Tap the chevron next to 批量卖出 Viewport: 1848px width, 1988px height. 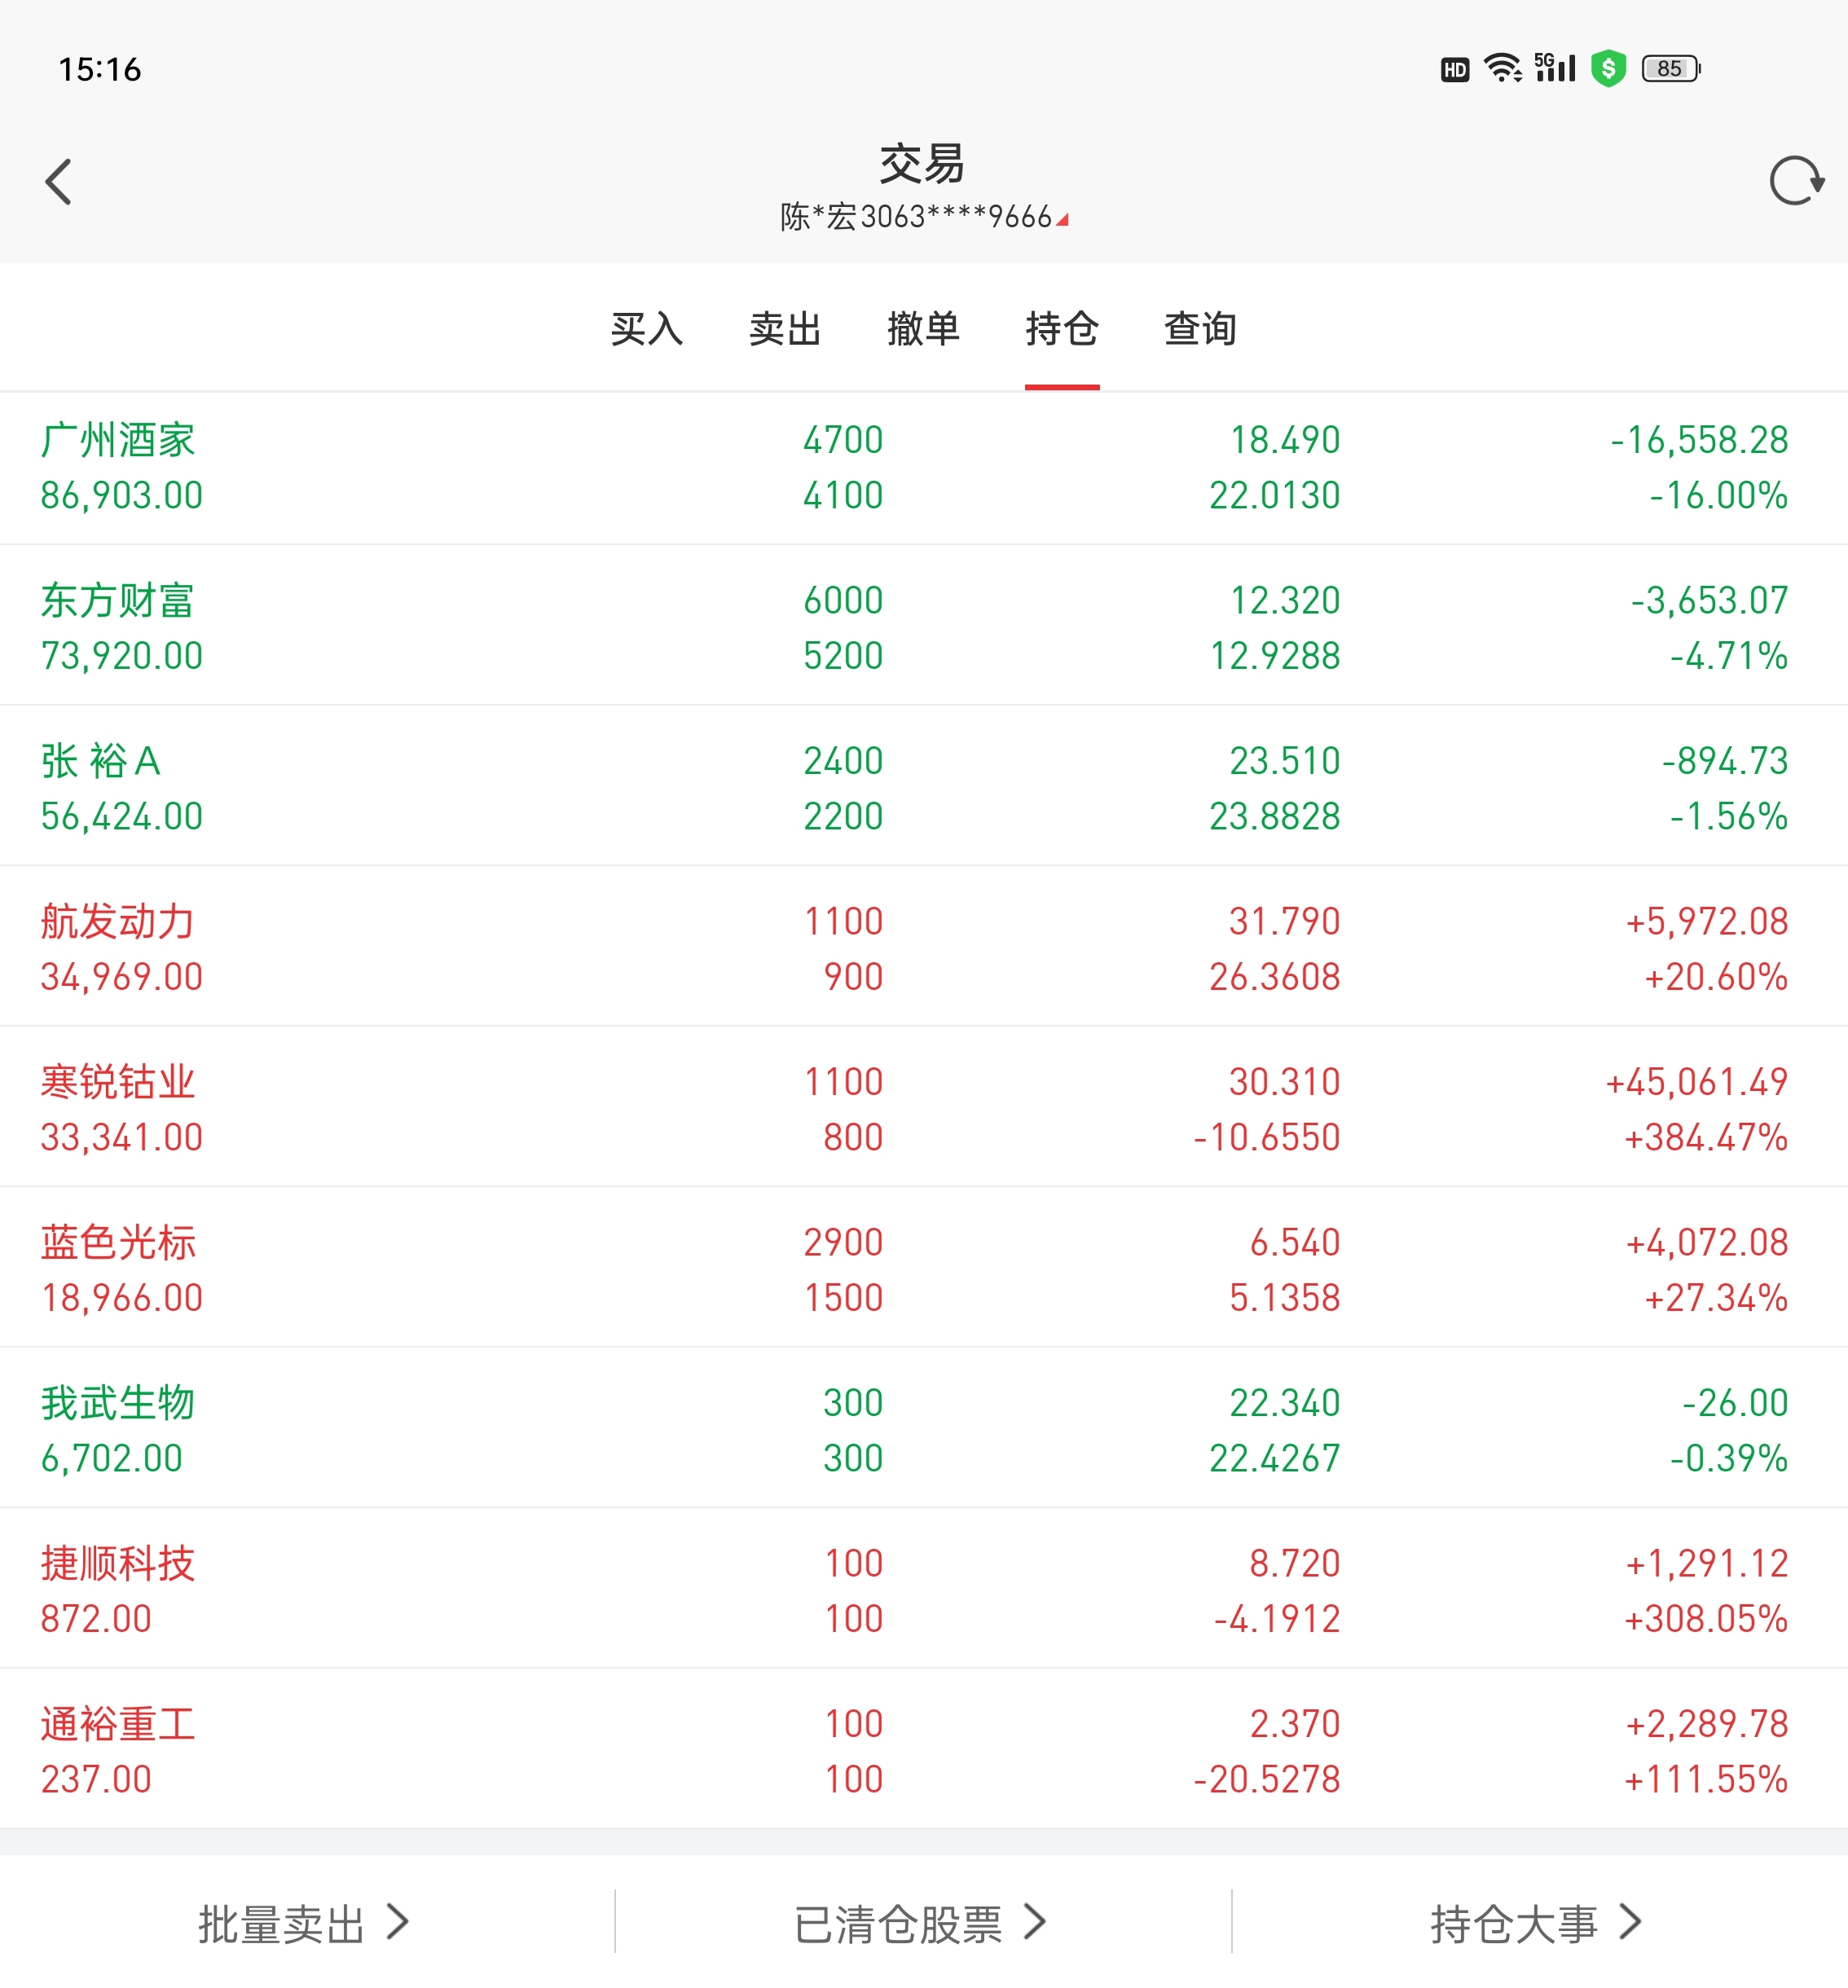click(x=398, y=1922)
